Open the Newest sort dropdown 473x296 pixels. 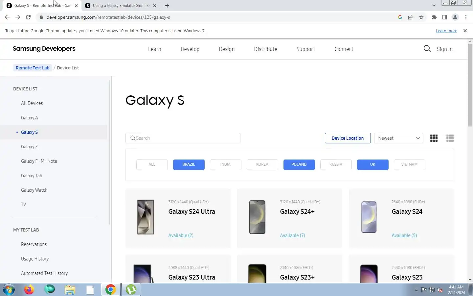(399, 138)
